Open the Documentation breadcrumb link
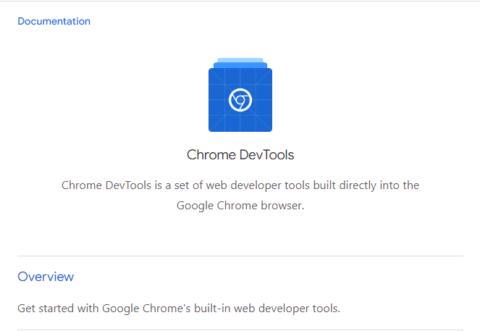 (54, 21)
